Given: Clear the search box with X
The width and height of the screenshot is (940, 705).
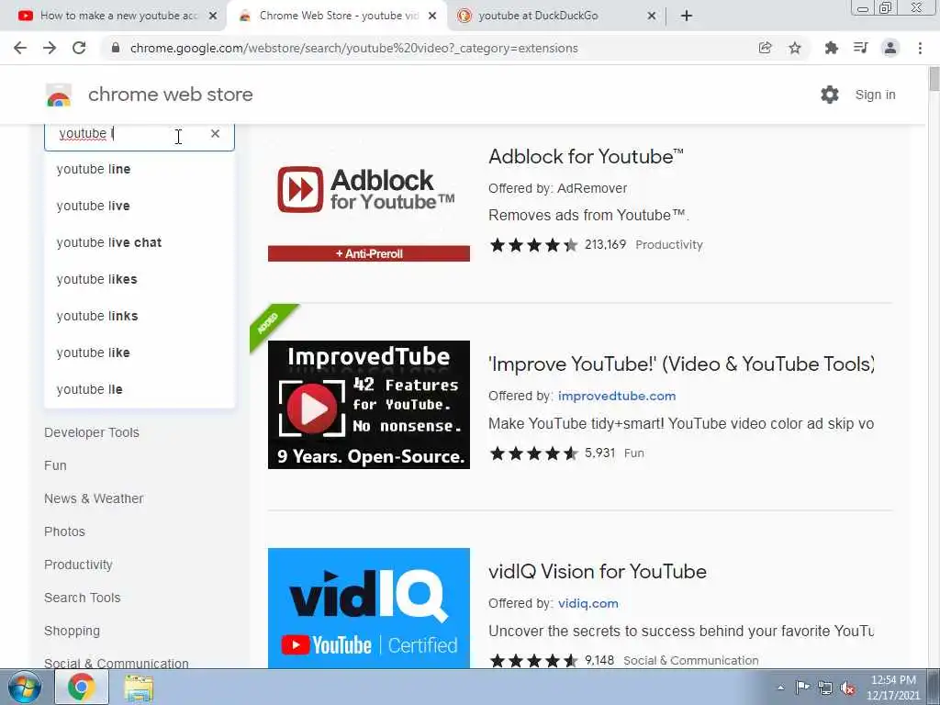Looking at the screenshot, I should pyautogui.click(x=215, y=134).
